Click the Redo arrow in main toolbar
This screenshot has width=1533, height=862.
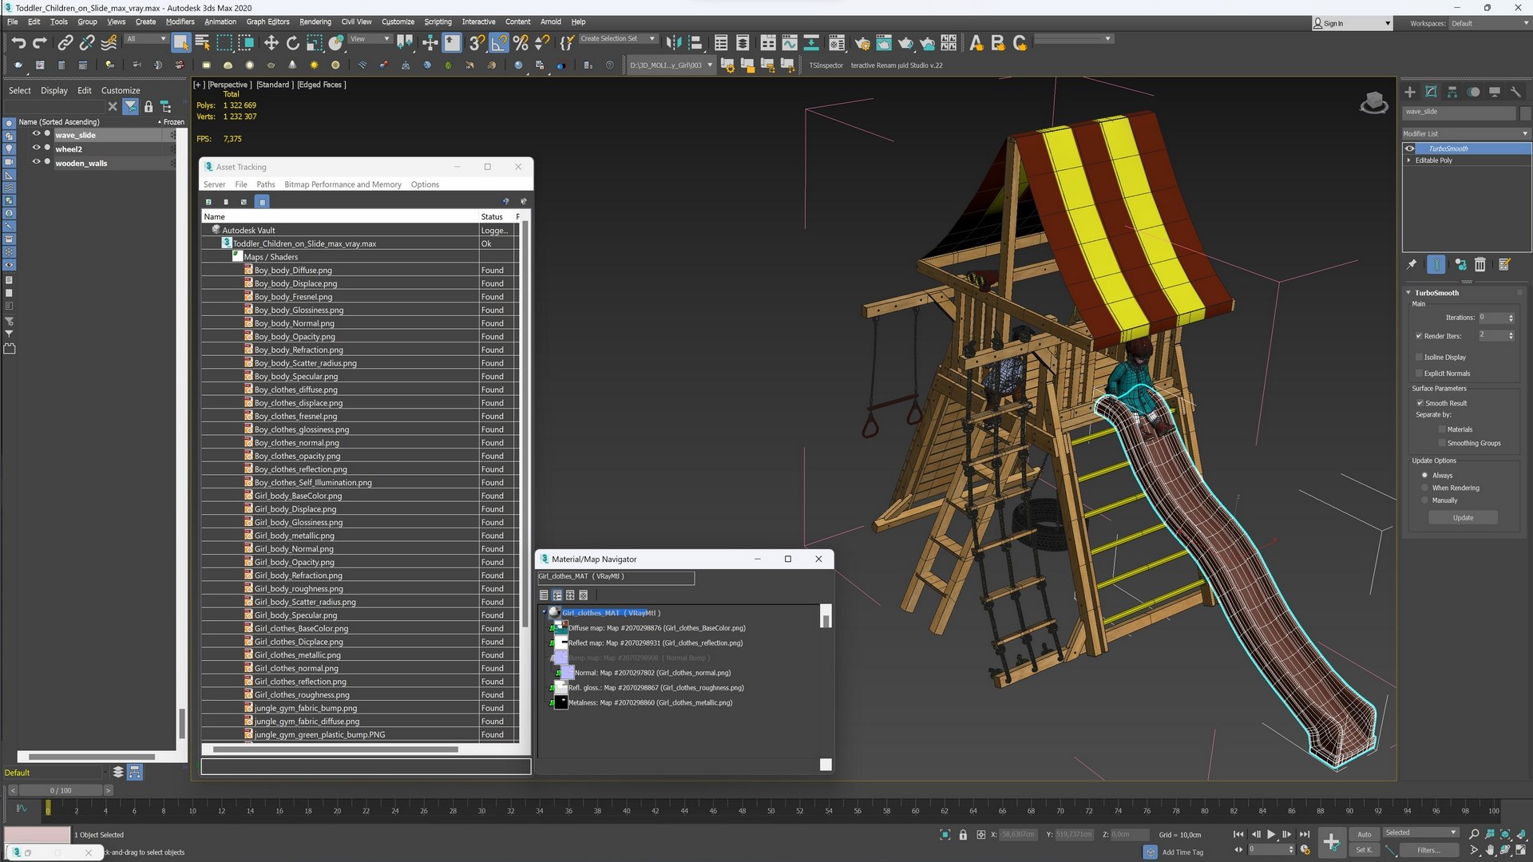pyautogui.click(x=40, y=42)
